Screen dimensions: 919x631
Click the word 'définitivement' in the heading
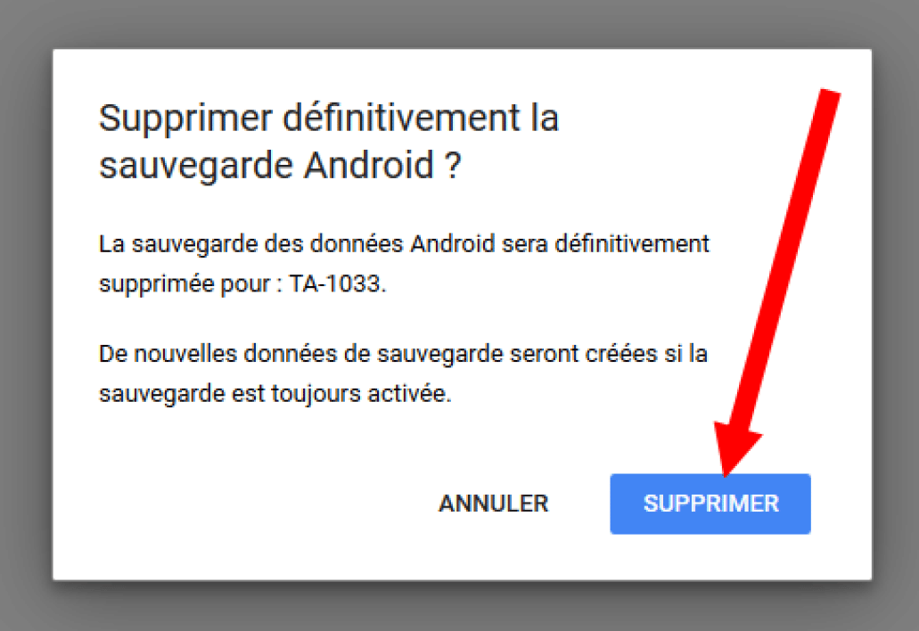[401, 119]
